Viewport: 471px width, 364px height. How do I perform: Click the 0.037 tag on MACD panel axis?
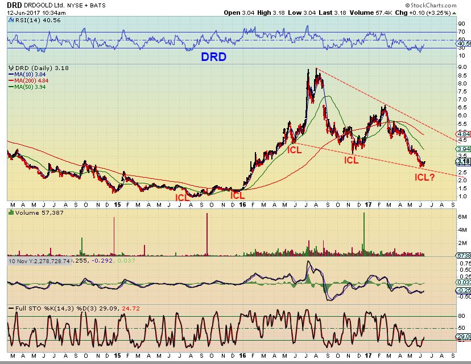pyautogui.click(x=464, y=282)
